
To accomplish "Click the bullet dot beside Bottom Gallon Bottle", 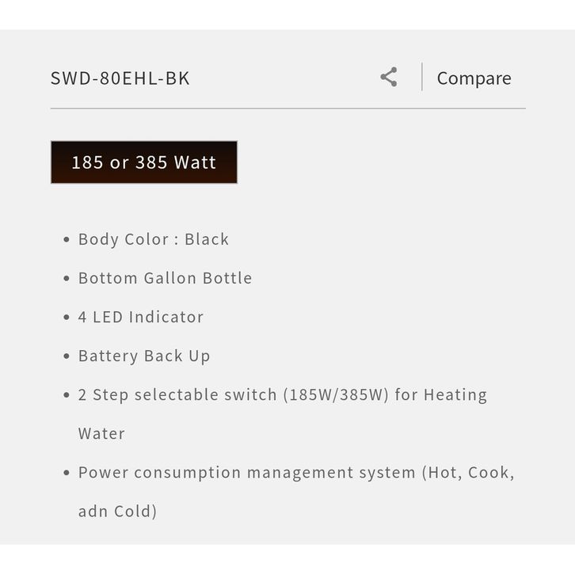I will 67,279.
